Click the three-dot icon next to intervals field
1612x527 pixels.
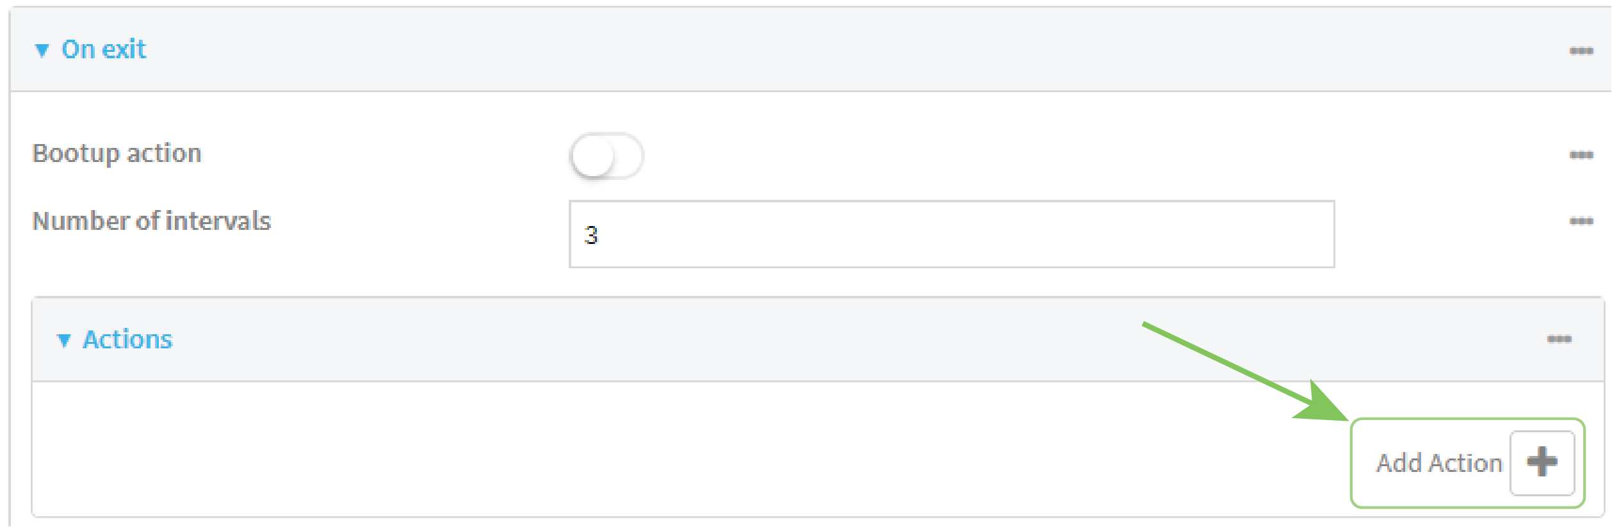click(1583, 221)
